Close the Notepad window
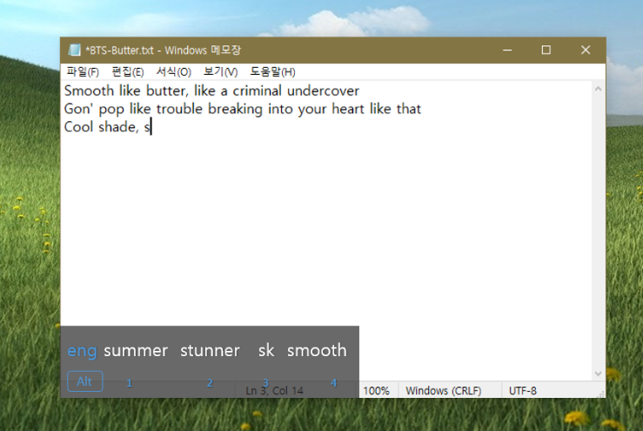This screenshot has height=431, width=643. [x=586, y=51]
